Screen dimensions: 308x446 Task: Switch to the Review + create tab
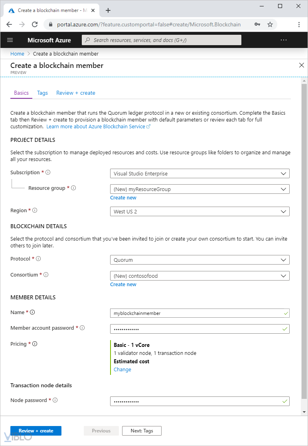coord(76,93)
